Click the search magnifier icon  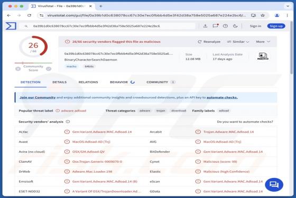tap(26, 26)
